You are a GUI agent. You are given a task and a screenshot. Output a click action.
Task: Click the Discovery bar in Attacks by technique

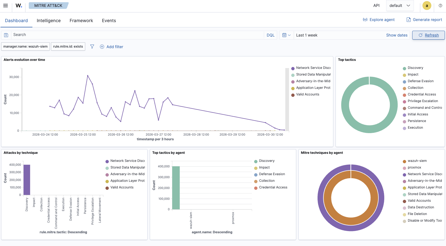click(27, 180)
